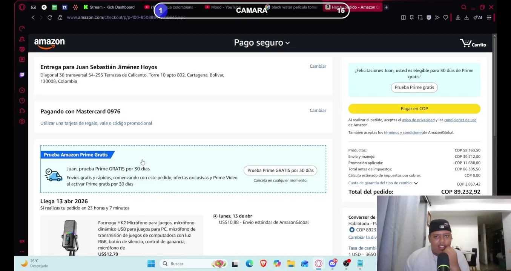
Task: Click the yellow Pagar en COP button
Action: point(414,108)
